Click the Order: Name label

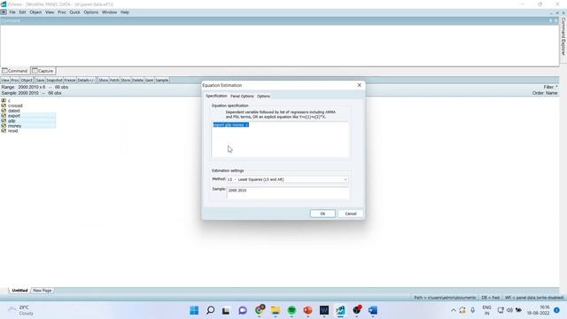coord(545,93)
